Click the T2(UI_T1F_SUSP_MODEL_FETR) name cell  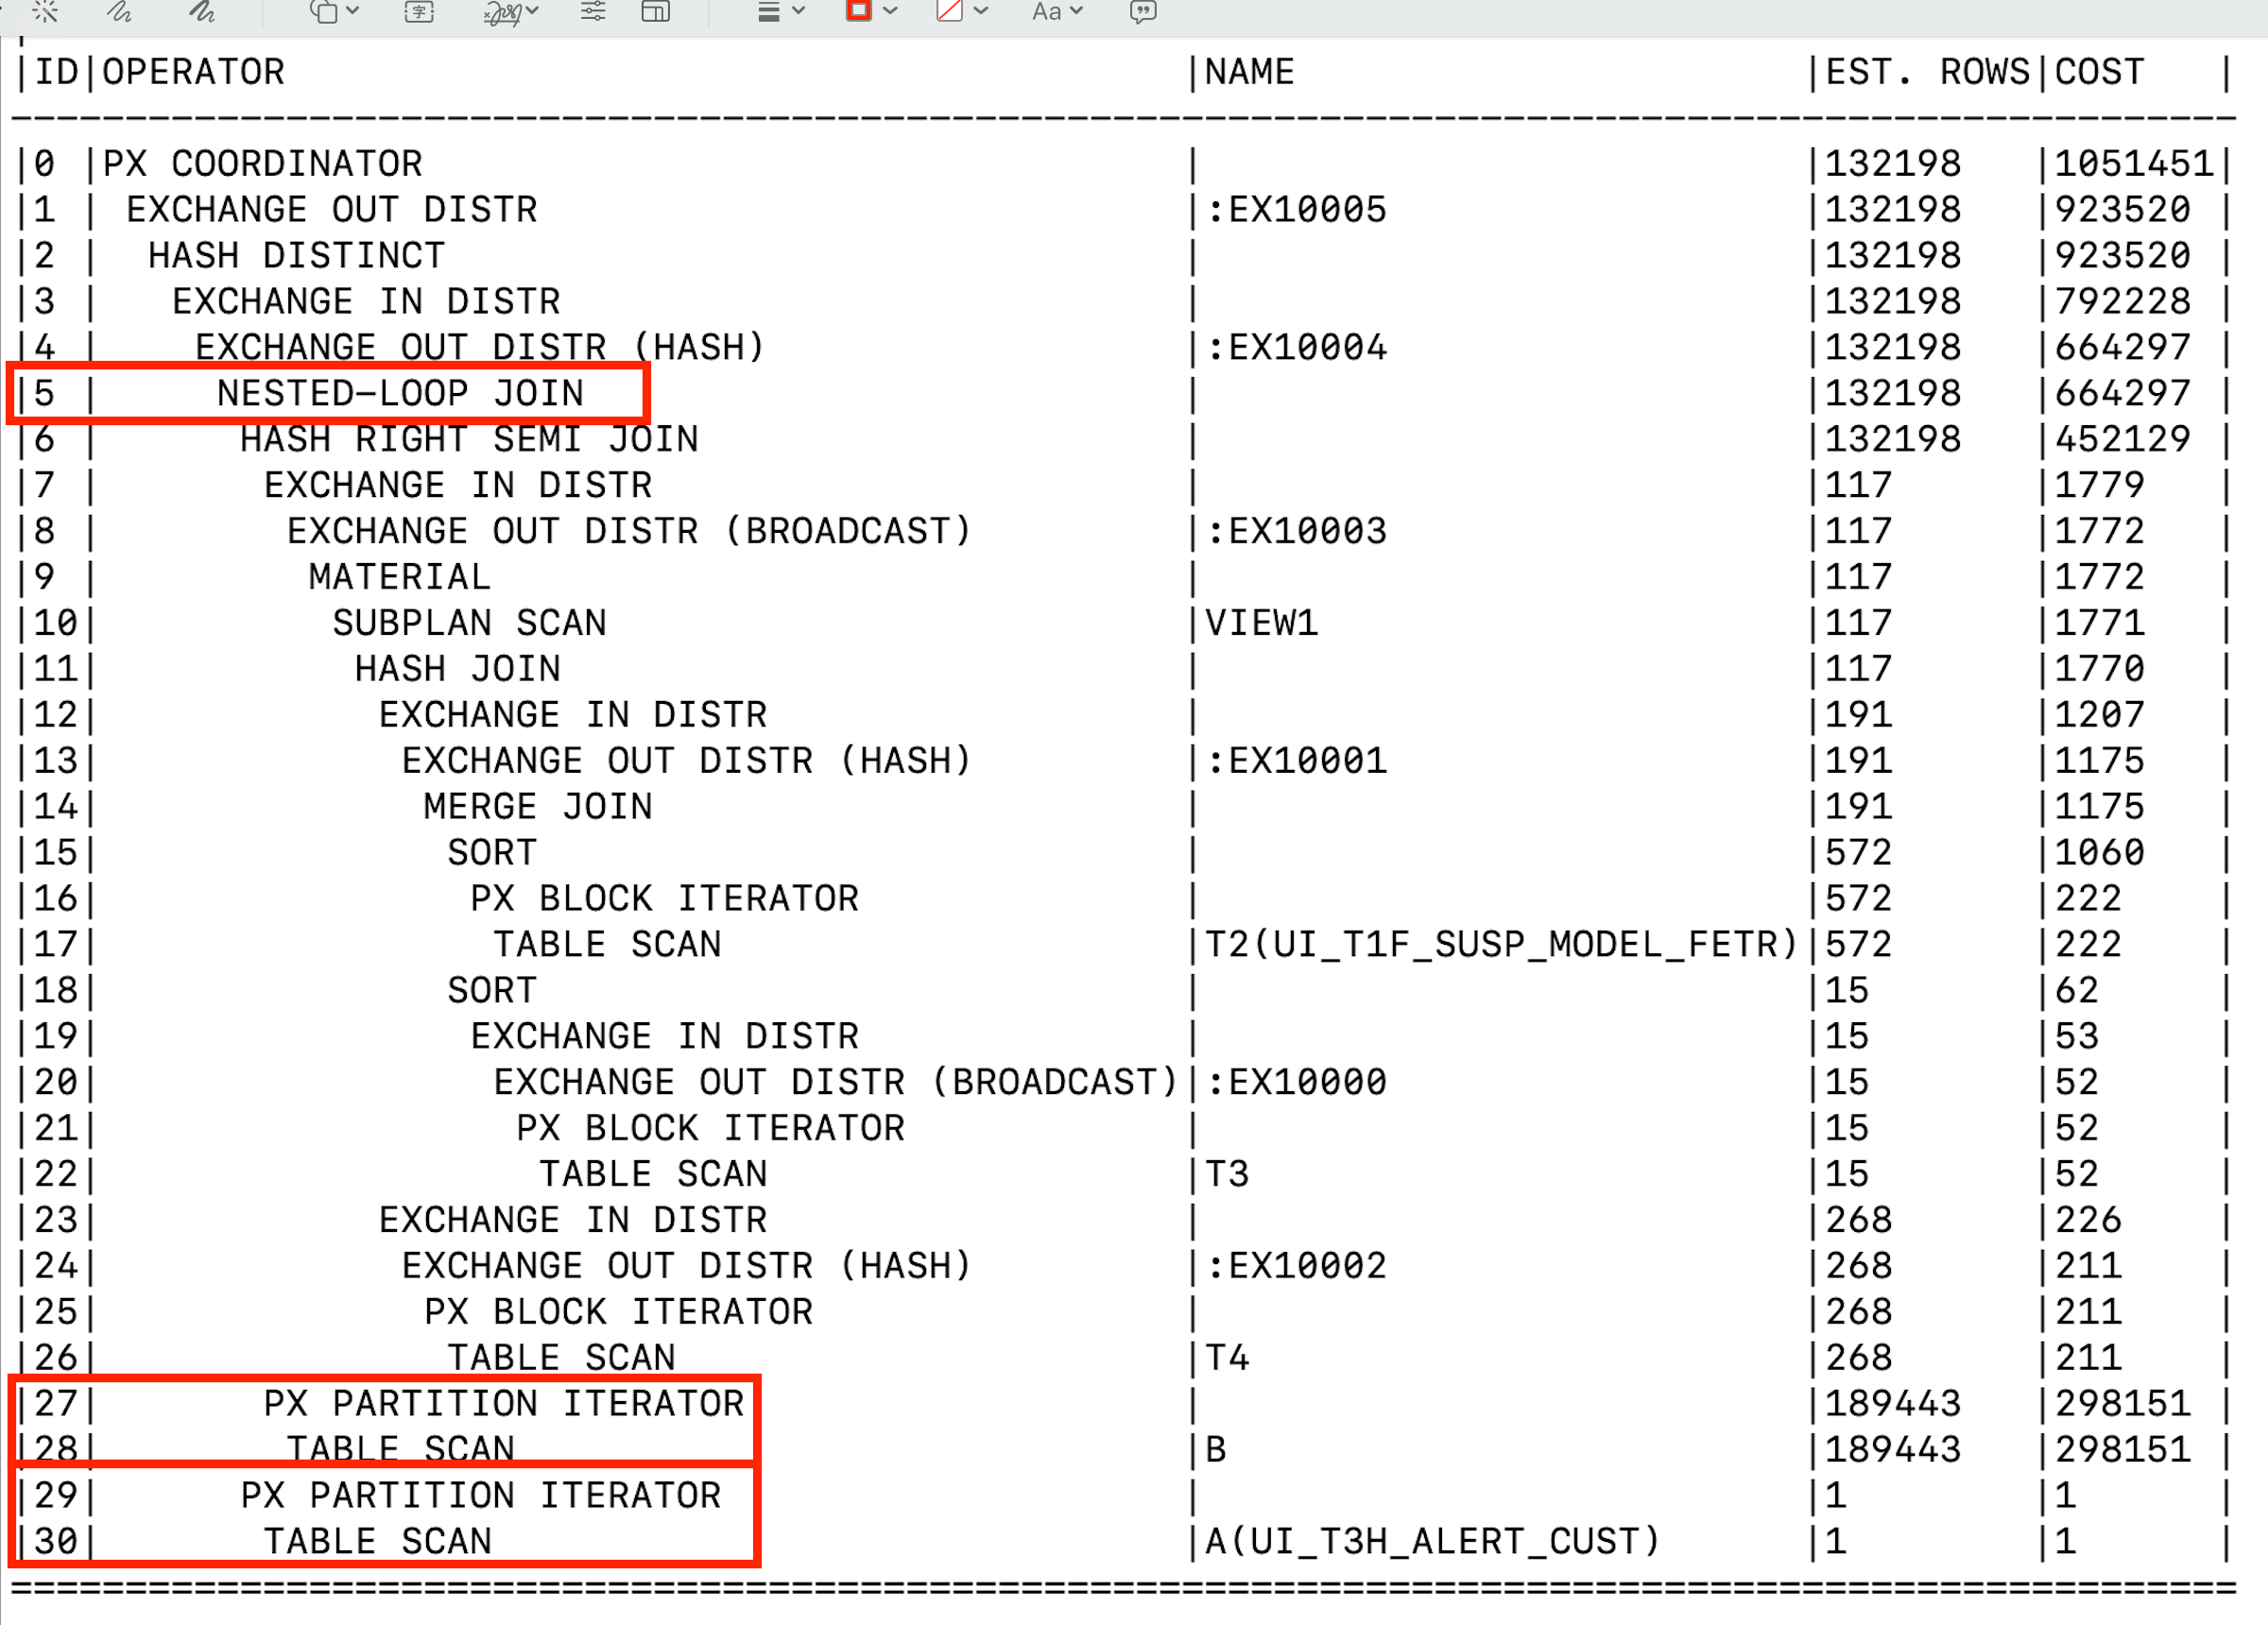[1502, 944]
